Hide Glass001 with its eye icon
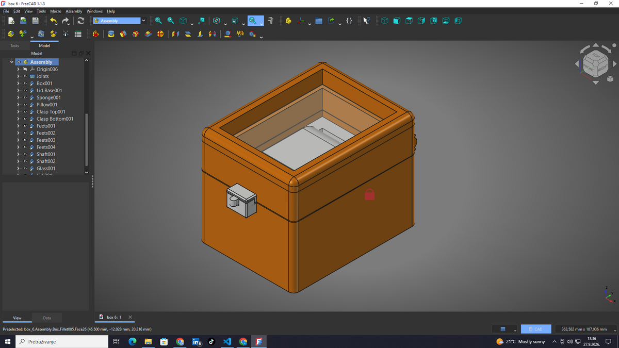The width and height of the screenshot is (619, 348). tap(25, 168)
